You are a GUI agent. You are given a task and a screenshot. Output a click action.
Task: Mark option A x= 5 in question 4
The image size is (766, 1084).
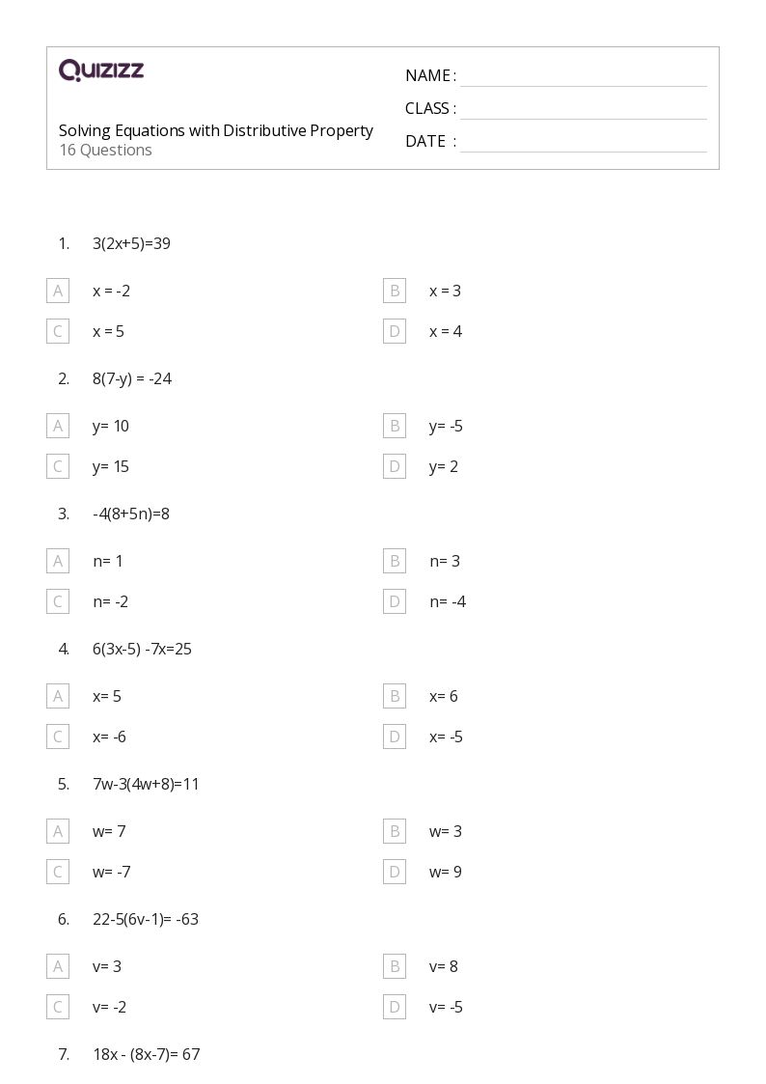point(58,696)
